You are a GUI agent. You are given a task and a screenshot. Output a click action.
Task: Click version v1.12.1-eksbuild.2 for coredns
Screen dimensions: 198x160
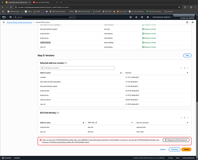coord(132,77)
